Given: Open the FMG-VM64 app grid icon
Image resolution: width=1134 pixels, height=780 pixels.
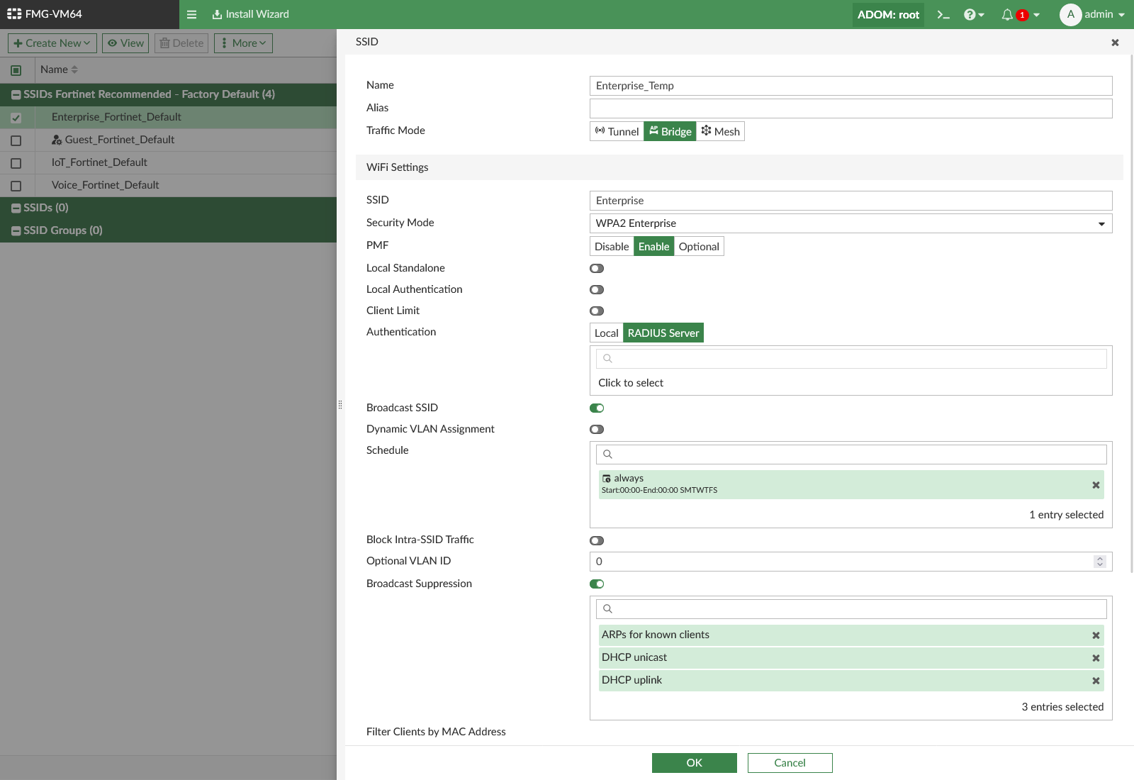Looking at the screenshot, I should (x=14, y=14).
